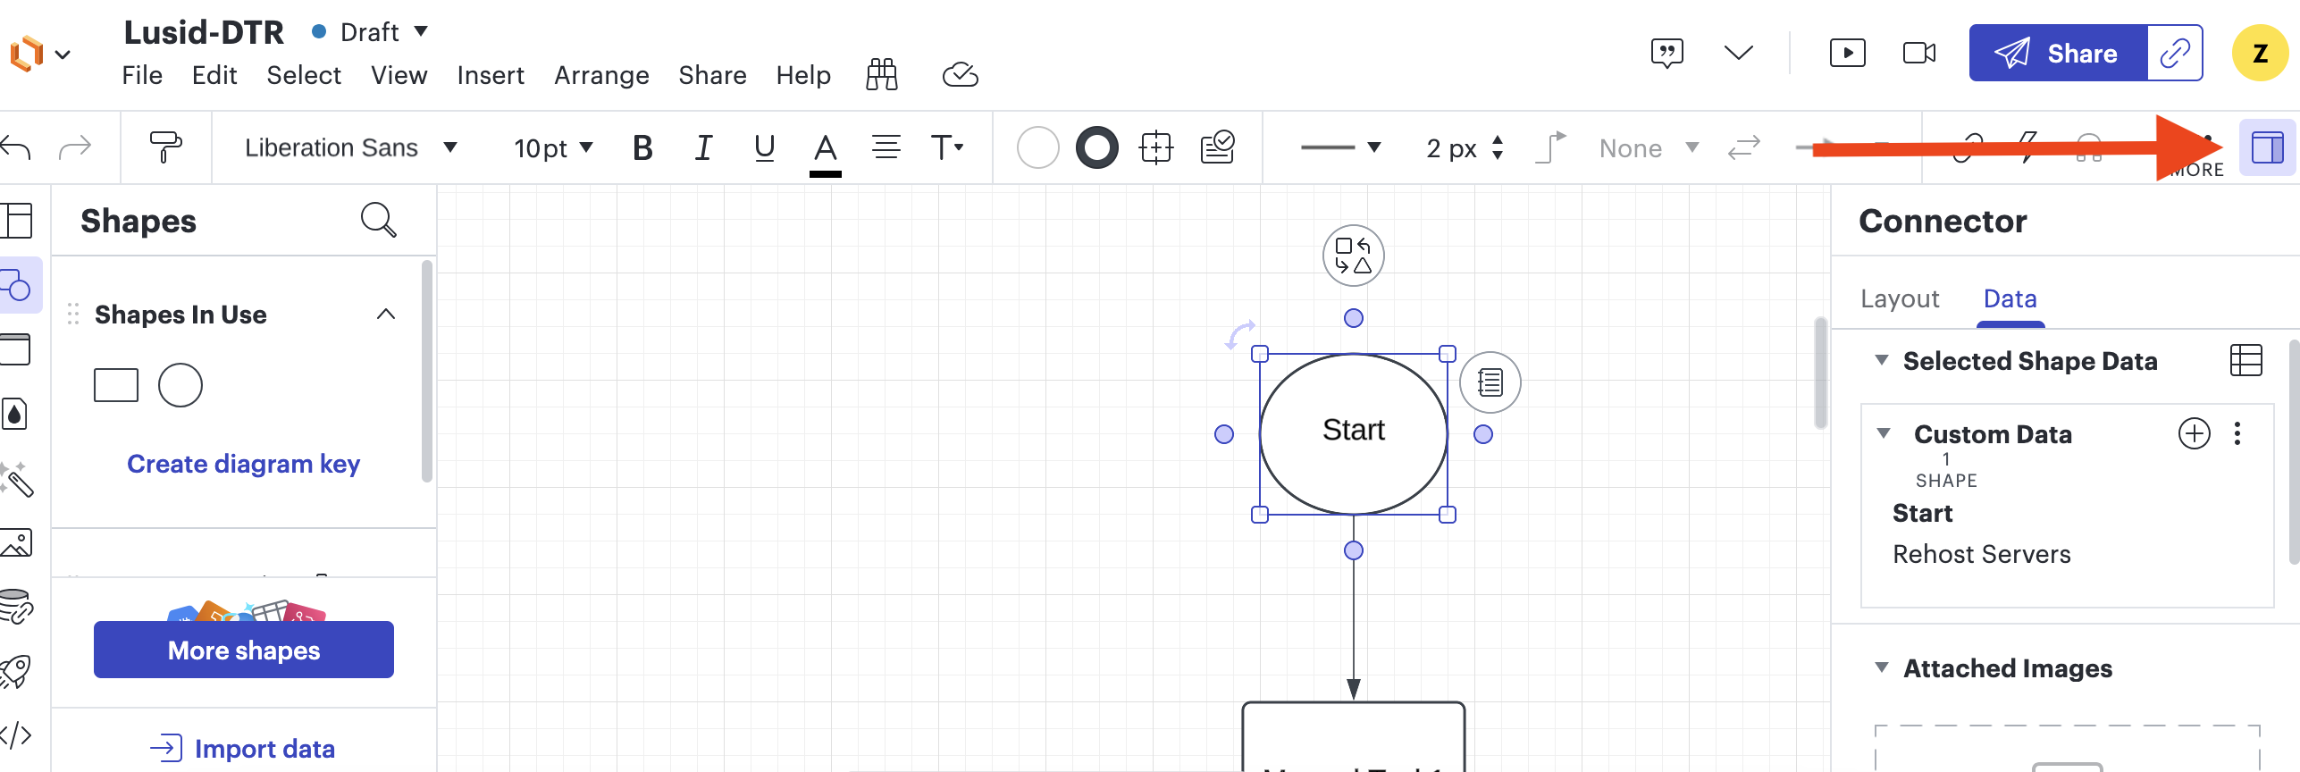
Task: Switch to the Data tab
Action: tap(2010, 298)
